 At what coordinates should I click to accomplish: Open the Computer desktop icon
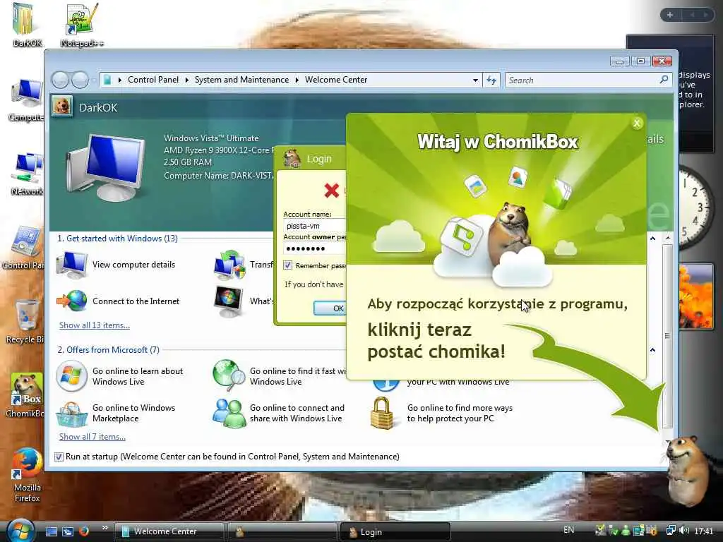tap(26, 100)
